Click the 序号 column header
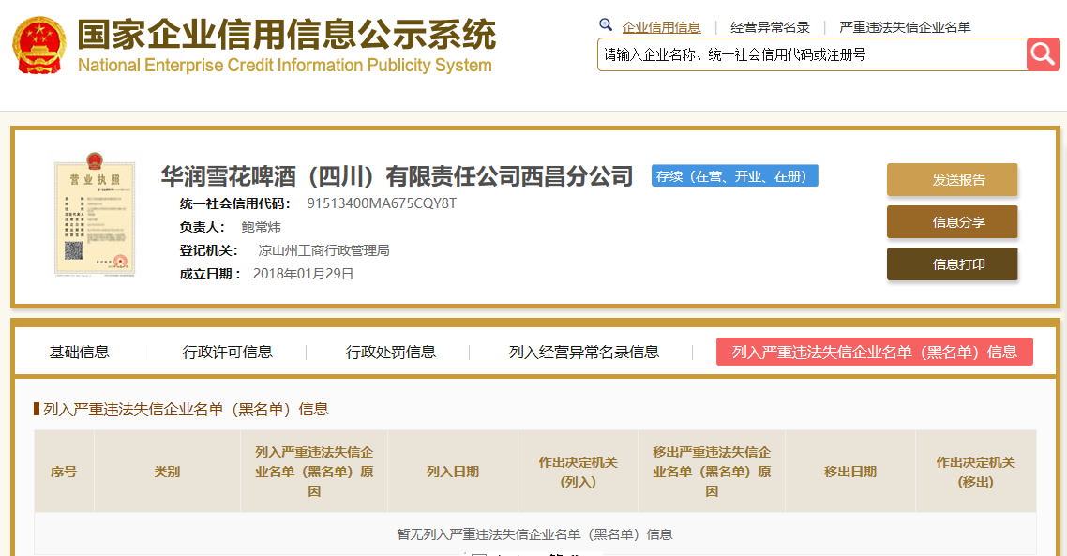1067x556 pixels. [x=64, y=472]
